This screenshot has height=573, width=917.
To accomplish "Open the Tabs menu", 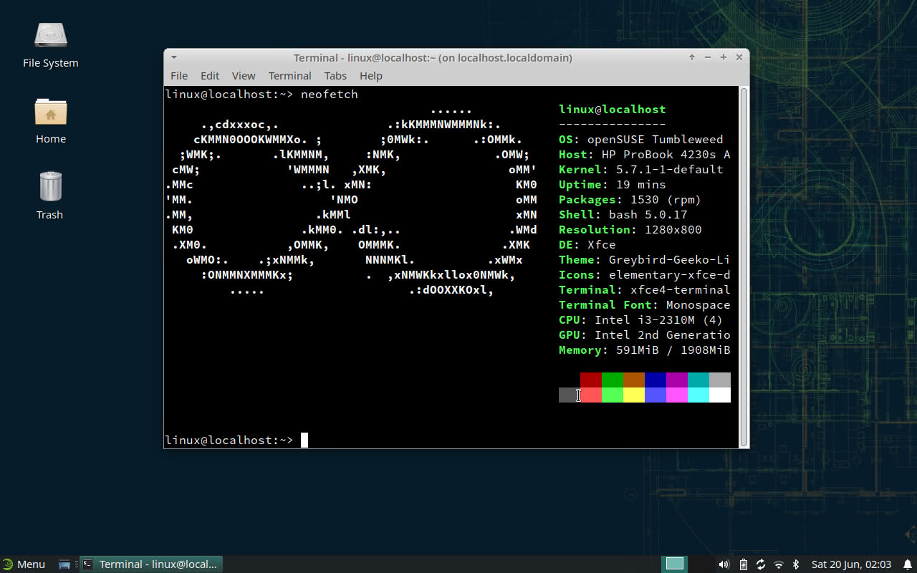I will [335, 75].
